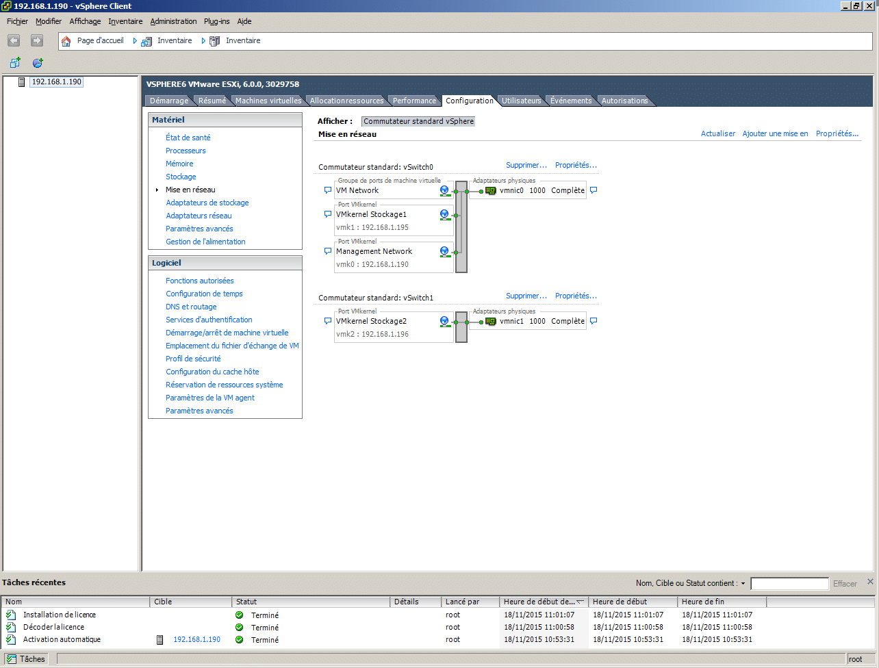879x668 pixels.
Task: Sort by Heure de début de... column
Action: point(544,602)
